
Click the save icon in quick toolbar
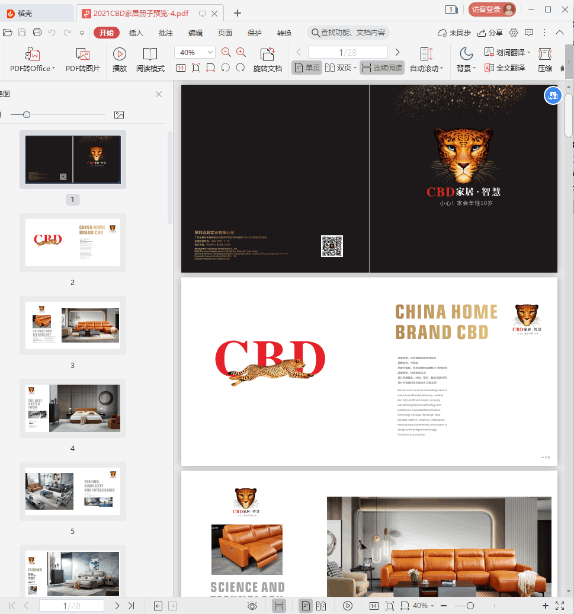coord(23,33)
